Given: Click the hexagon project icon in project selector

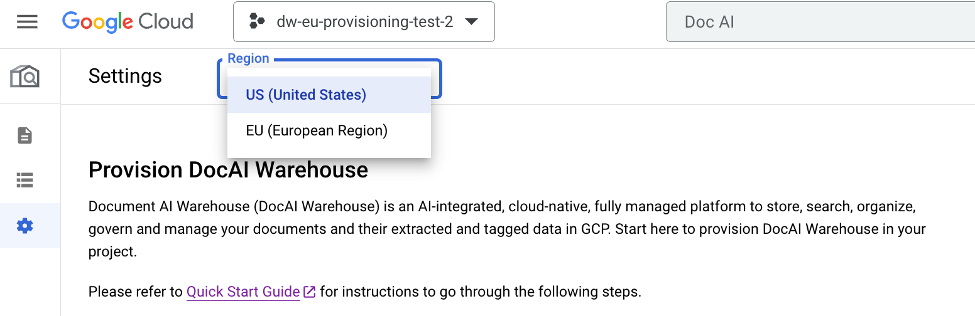Looking at the screenshot, I should click(x=257, y=22).
